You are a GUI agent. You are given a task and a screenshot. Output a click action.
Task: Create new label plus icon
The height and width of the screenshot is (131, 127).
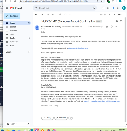coord(29,52)
